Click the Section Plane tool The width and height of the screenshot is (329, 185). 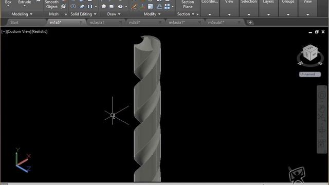188,5
